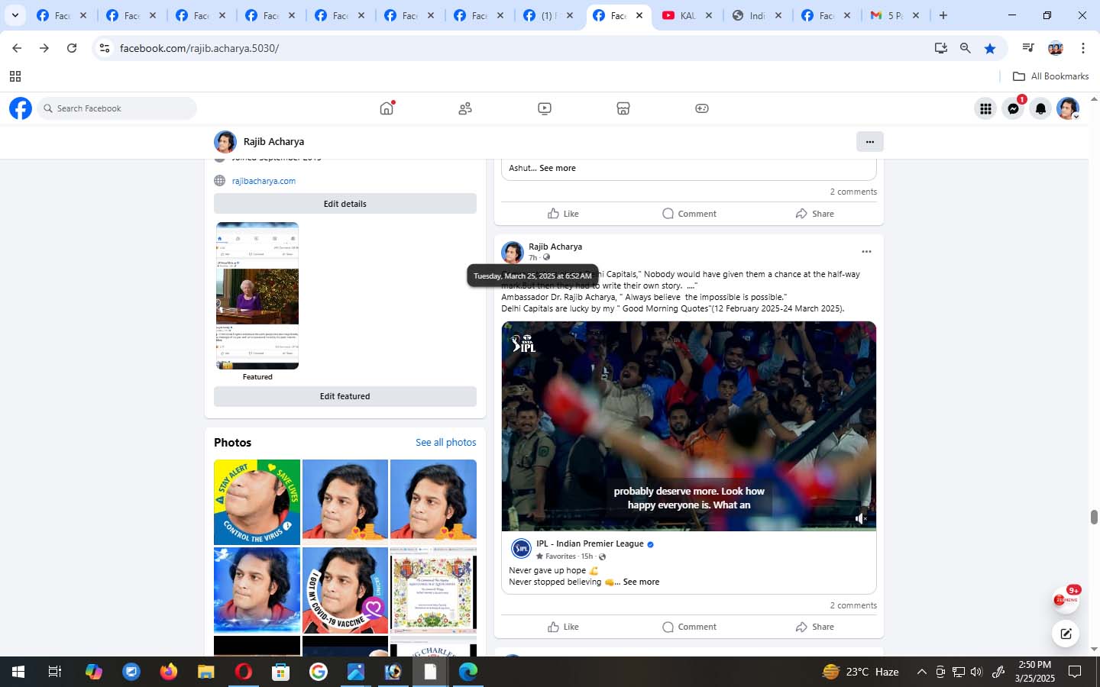The image size is (1100, 687).
Task: Open the zoom magnifier icon in address bar
Action: click(x=966, y=48)
